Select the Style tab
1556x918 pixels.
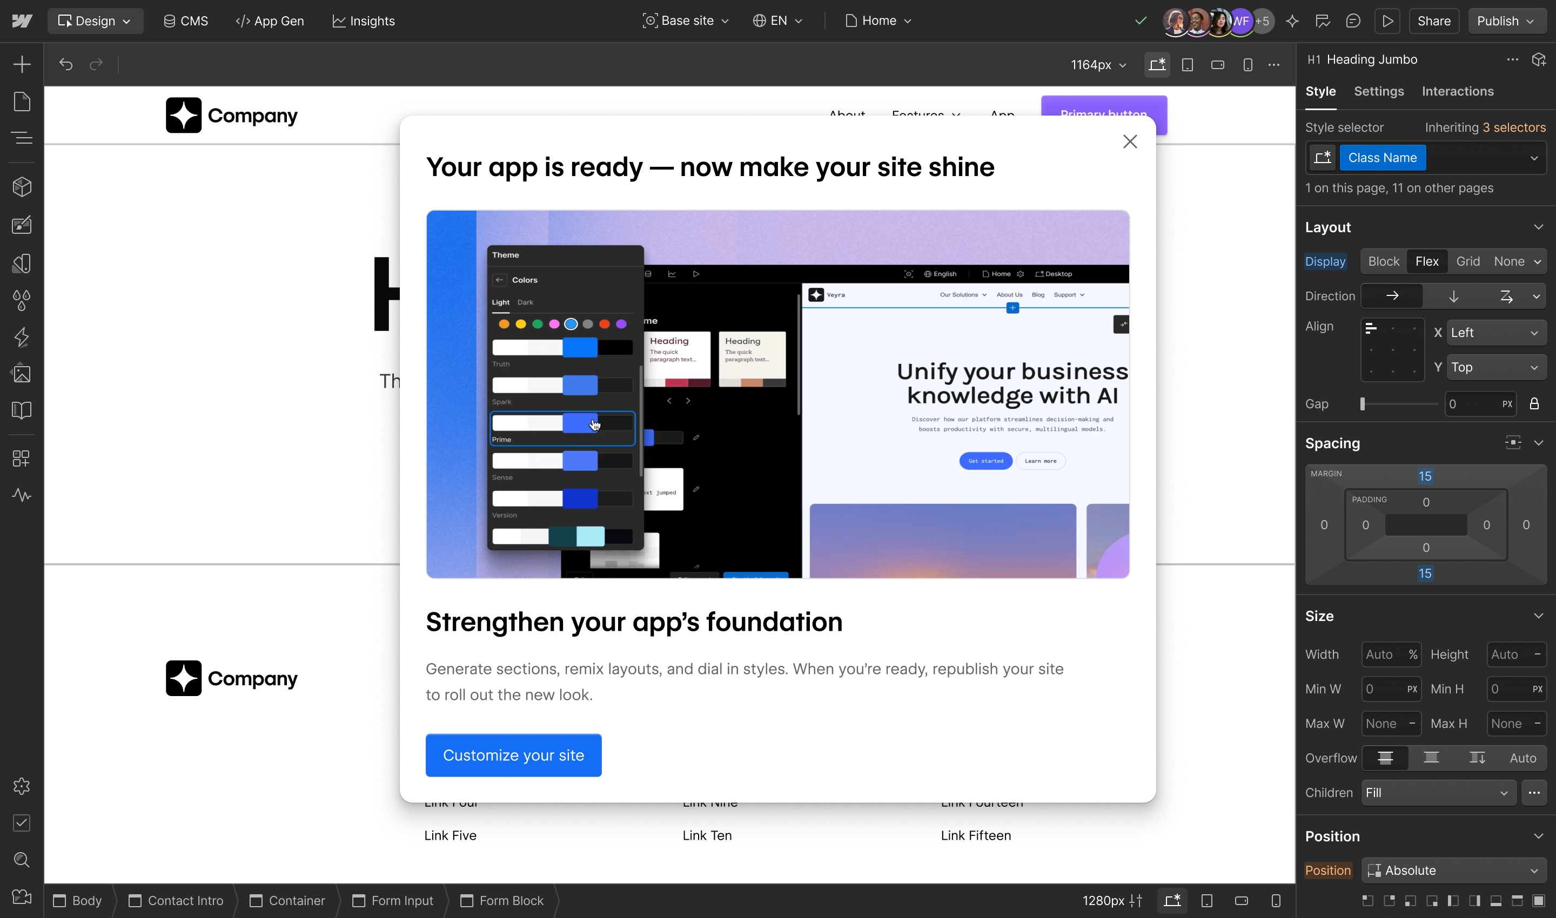tap(1320, 91)
